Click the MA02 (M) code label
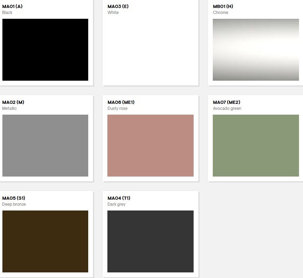This screenshot has width=303, height=278. (x=13, y=102)
